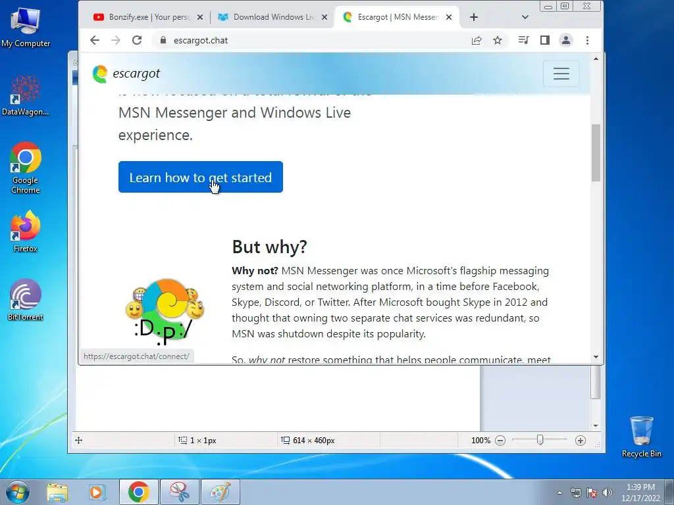Image resolution: width=674 pixels, height=505 pixels.
Task: Click the Paint zoom slider handle
Action: pos(540,440)
